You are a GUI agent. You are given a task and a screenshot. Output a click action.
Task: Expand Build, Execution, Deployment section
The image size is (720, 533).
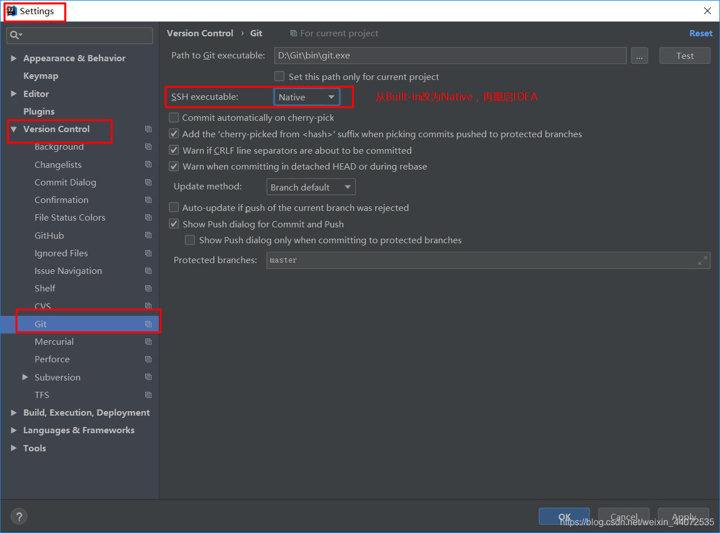[14, 413]
